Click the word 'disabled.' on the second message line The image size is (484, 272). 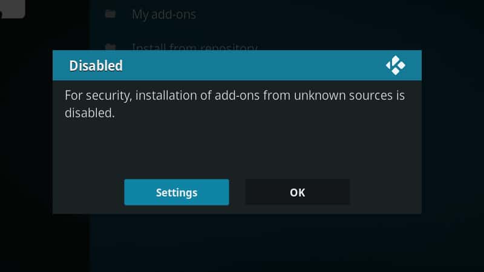(90, 113)
